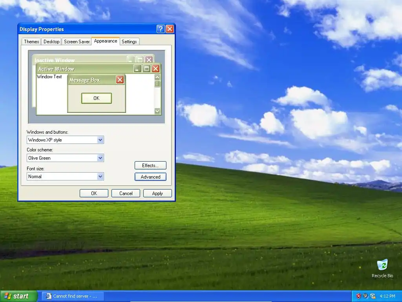Image resolution: width=402 pixels, height=302 pixels.
Task: Switch to the Desktop tab
Action: (51, 42)
